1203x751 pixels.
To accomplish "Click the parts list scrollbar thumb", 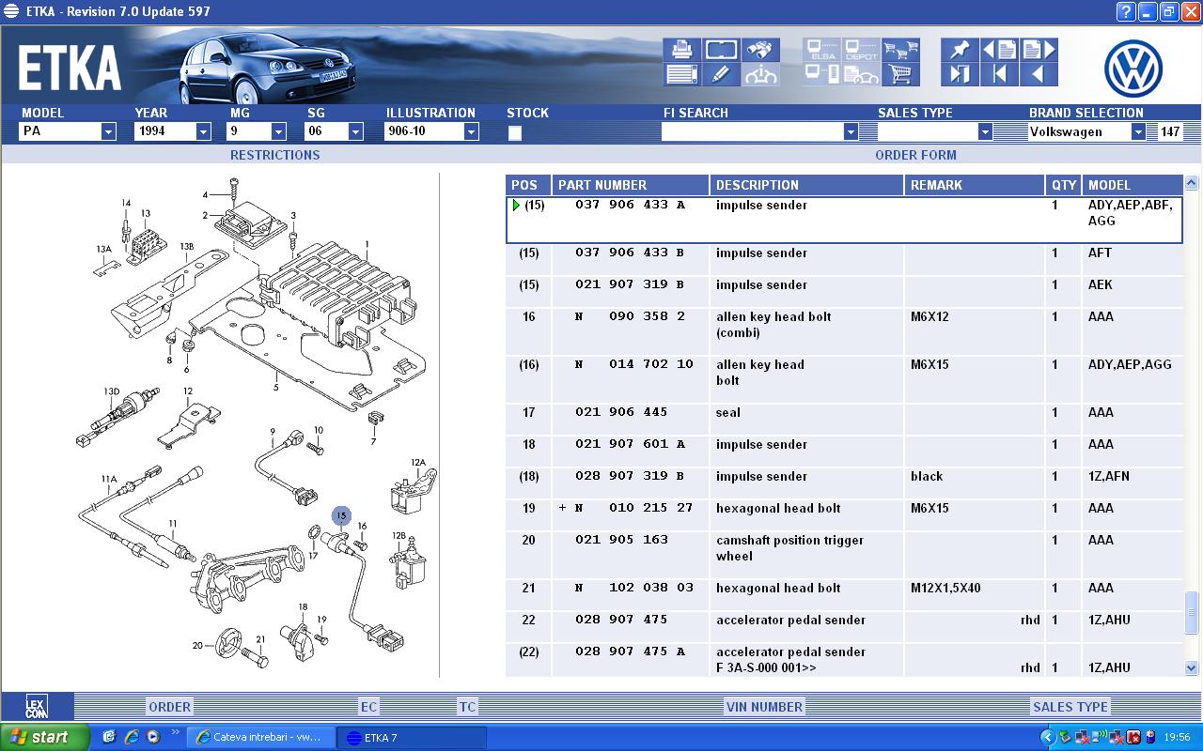I will point(1192,612).
